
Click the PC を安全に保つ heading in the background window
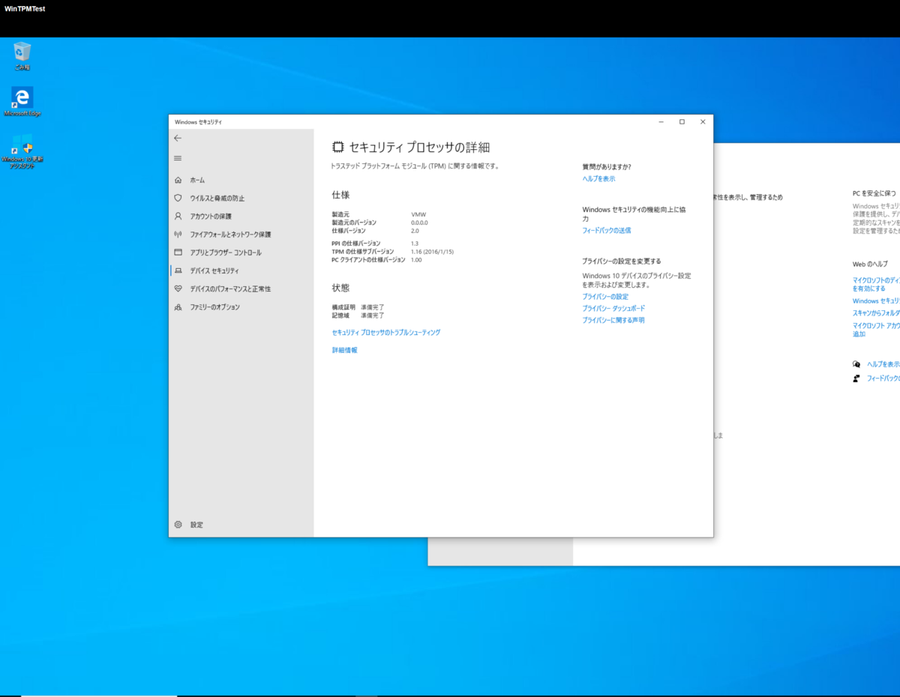tap(874, 193)
